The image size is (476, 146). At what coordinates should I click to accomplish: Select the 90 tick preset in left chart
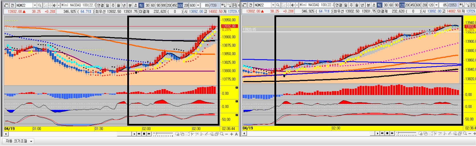[158, 5]
